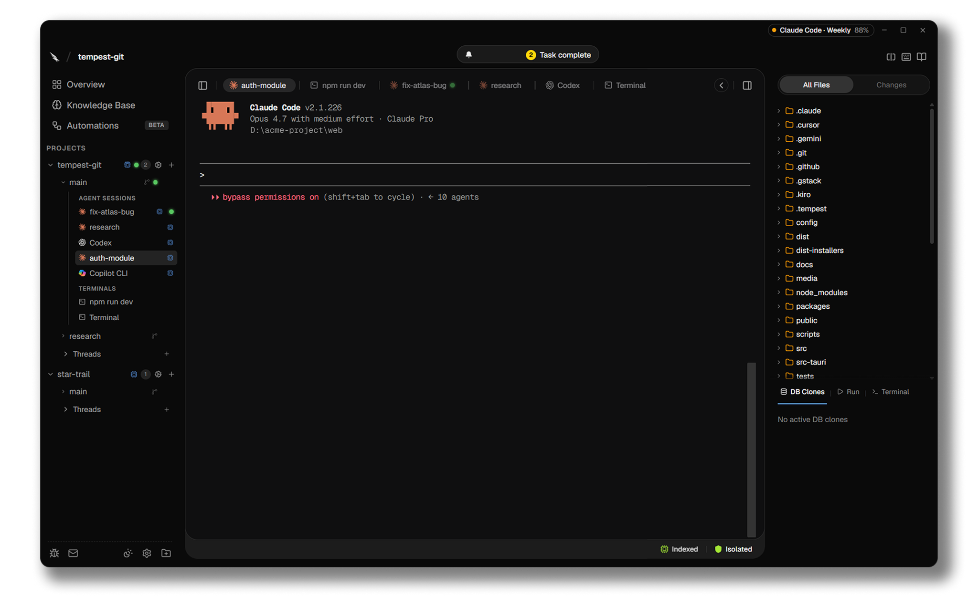Open settings gear in bottom bar
This screenshot has height=596, width=978.
tap(147, 553)
